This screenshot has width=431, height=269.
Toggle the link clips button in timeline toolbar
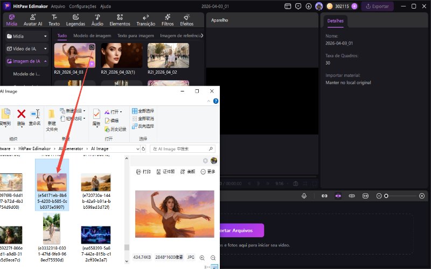325,196
